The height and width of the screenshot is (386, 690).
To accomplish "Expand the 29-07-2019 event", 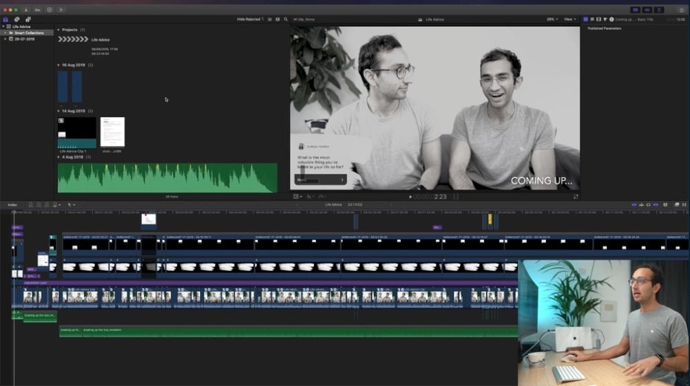I will point(6,39).
